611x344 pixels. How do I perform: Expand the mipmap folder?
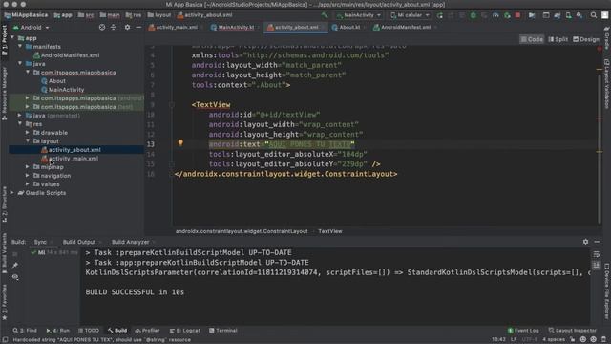28,167
